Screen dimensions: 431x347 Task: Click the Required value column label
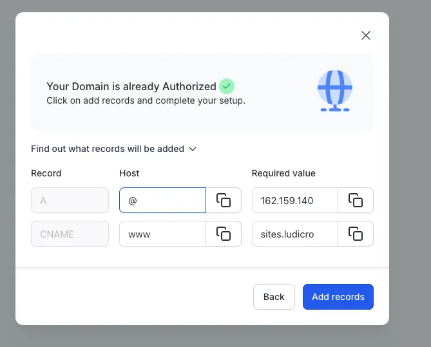[283, 173]
